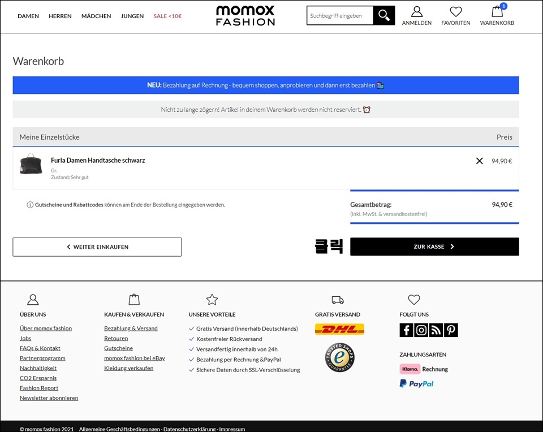The image size is (543, 432).
Task: Click the search magnifier icon
Action: (383, 15)
